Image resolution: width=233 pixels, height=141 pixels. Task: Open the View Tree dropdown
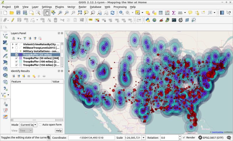[26, 131]
